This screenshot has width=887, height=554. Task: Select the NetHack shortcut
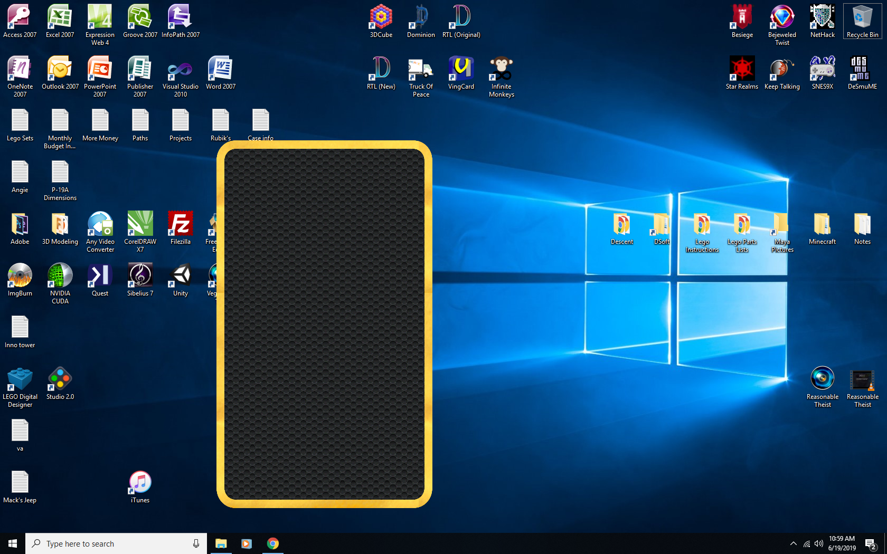point(823,21)
